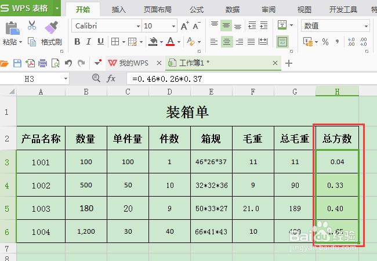Click the currency format icon
This screenshot has width=377, height=261.
(x=308, y=42)
